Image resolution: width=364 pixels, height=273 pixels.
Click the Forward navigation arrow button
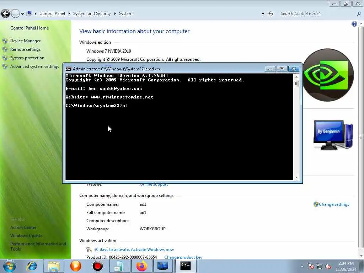(x=15, y=14)
